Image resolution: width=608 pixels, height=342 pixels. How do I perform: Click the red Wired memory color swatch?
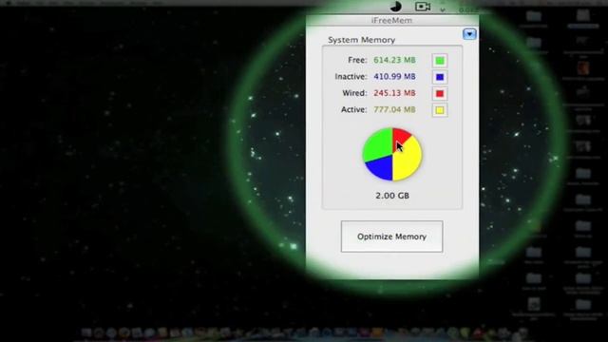coord(439,93)
